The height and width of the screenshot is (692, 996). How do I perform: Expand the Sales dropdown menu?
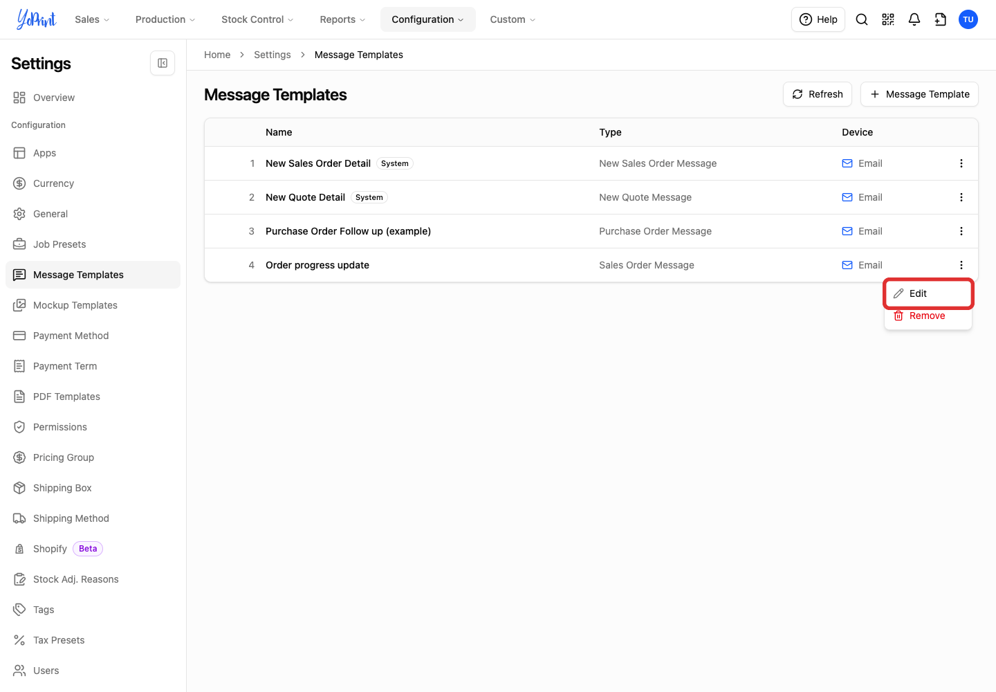pos(92,19)
